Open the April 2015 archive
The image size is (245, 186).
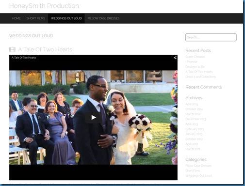pos(192,104)
